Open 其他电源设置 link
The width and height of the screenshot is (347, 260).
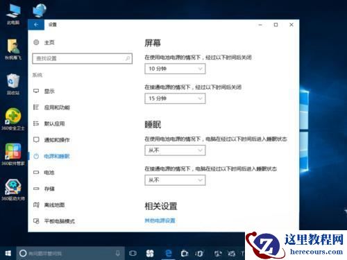click(x=160, y=220)
